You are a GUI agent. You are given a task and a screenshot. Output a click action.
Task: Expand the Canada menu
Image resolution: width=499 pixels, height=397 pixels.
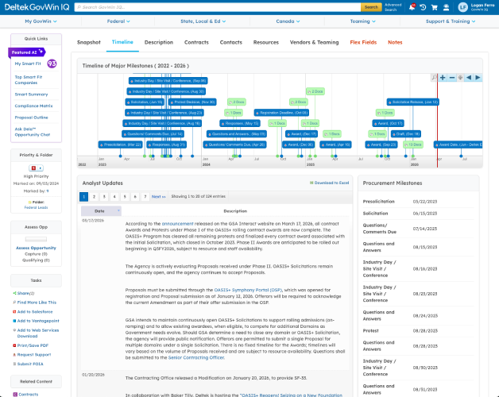coord(288,21)
